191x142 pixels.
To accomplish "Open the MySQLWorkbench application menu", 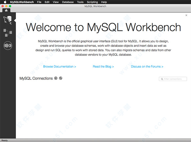I will 22,2.
